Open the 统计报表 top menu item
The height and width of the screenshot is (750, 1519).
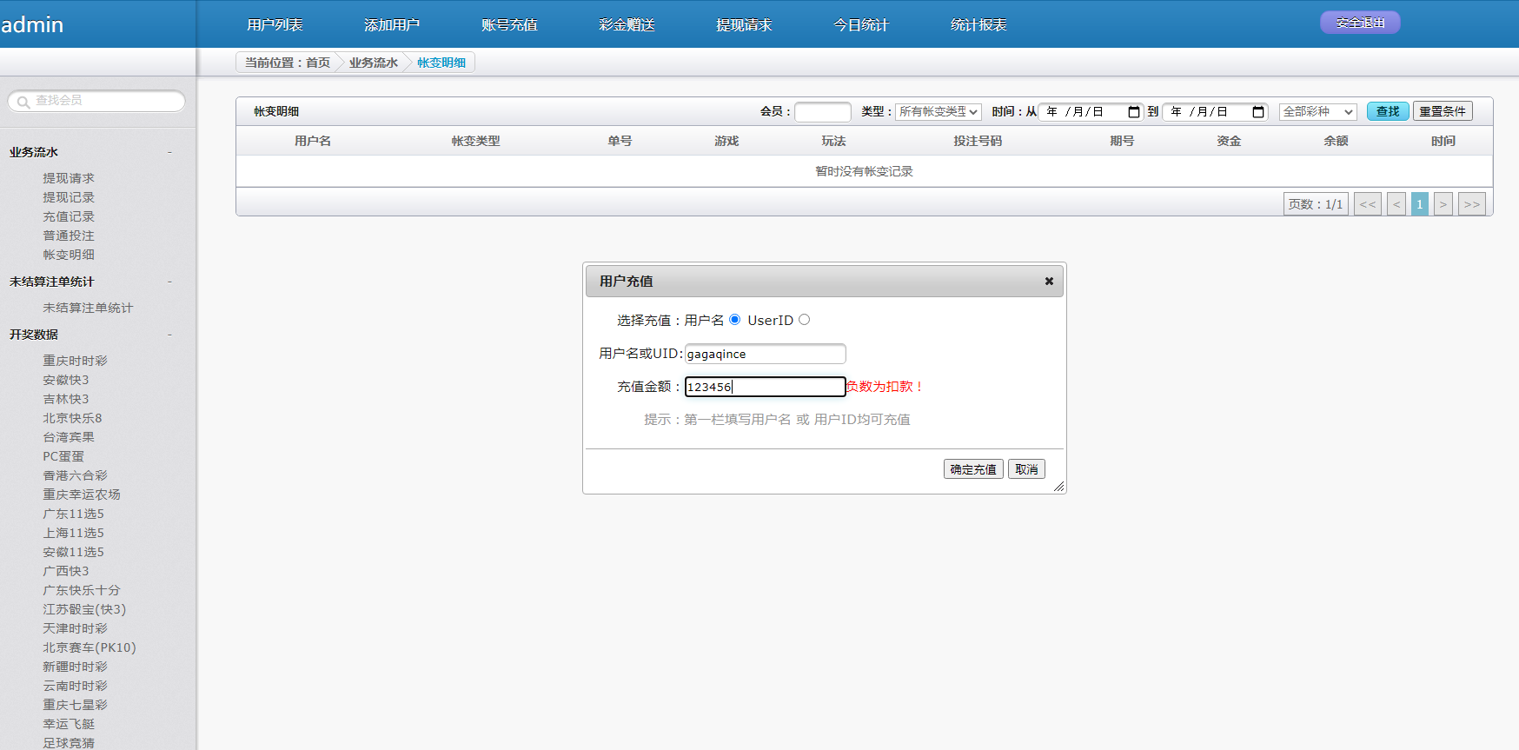click(x=978, y=25)
